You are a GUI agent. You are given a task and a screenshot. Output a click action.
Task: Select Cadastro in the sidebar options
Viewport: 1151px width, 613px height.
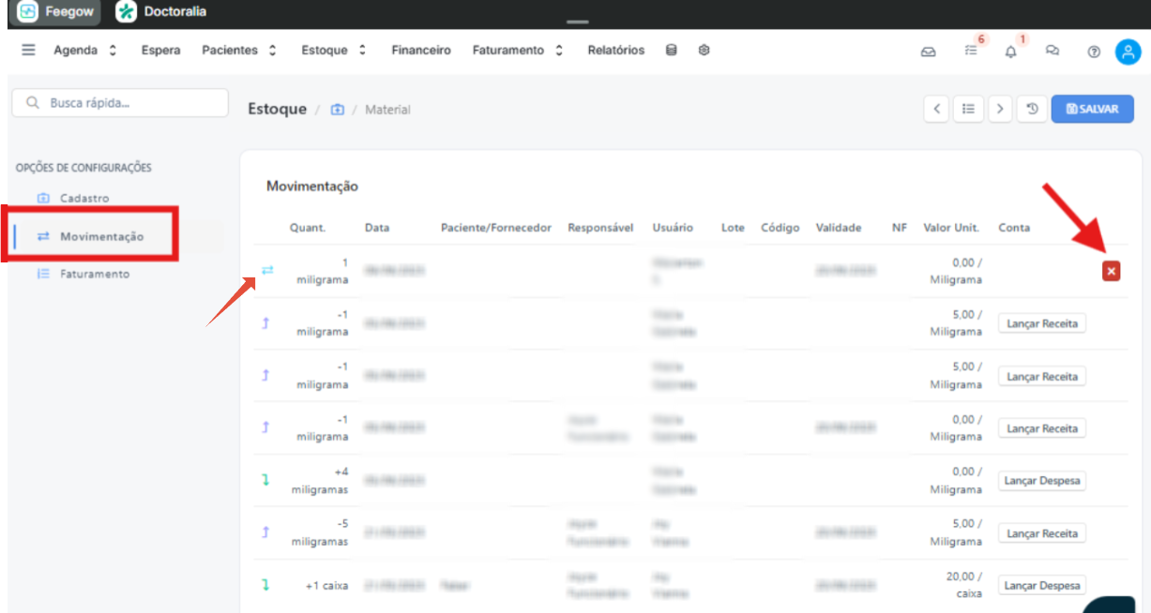point(84,199)
